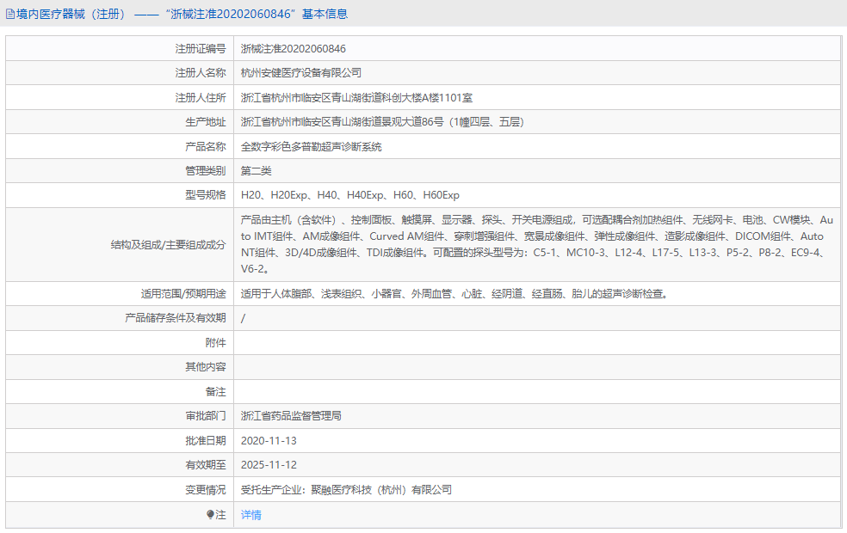Click the document icon beside the page title

12,13
